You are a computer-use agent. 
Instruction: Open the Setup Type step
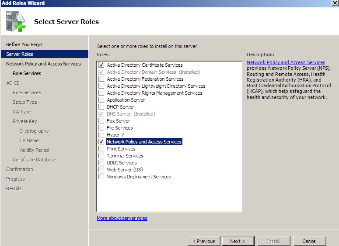(25, 102)
